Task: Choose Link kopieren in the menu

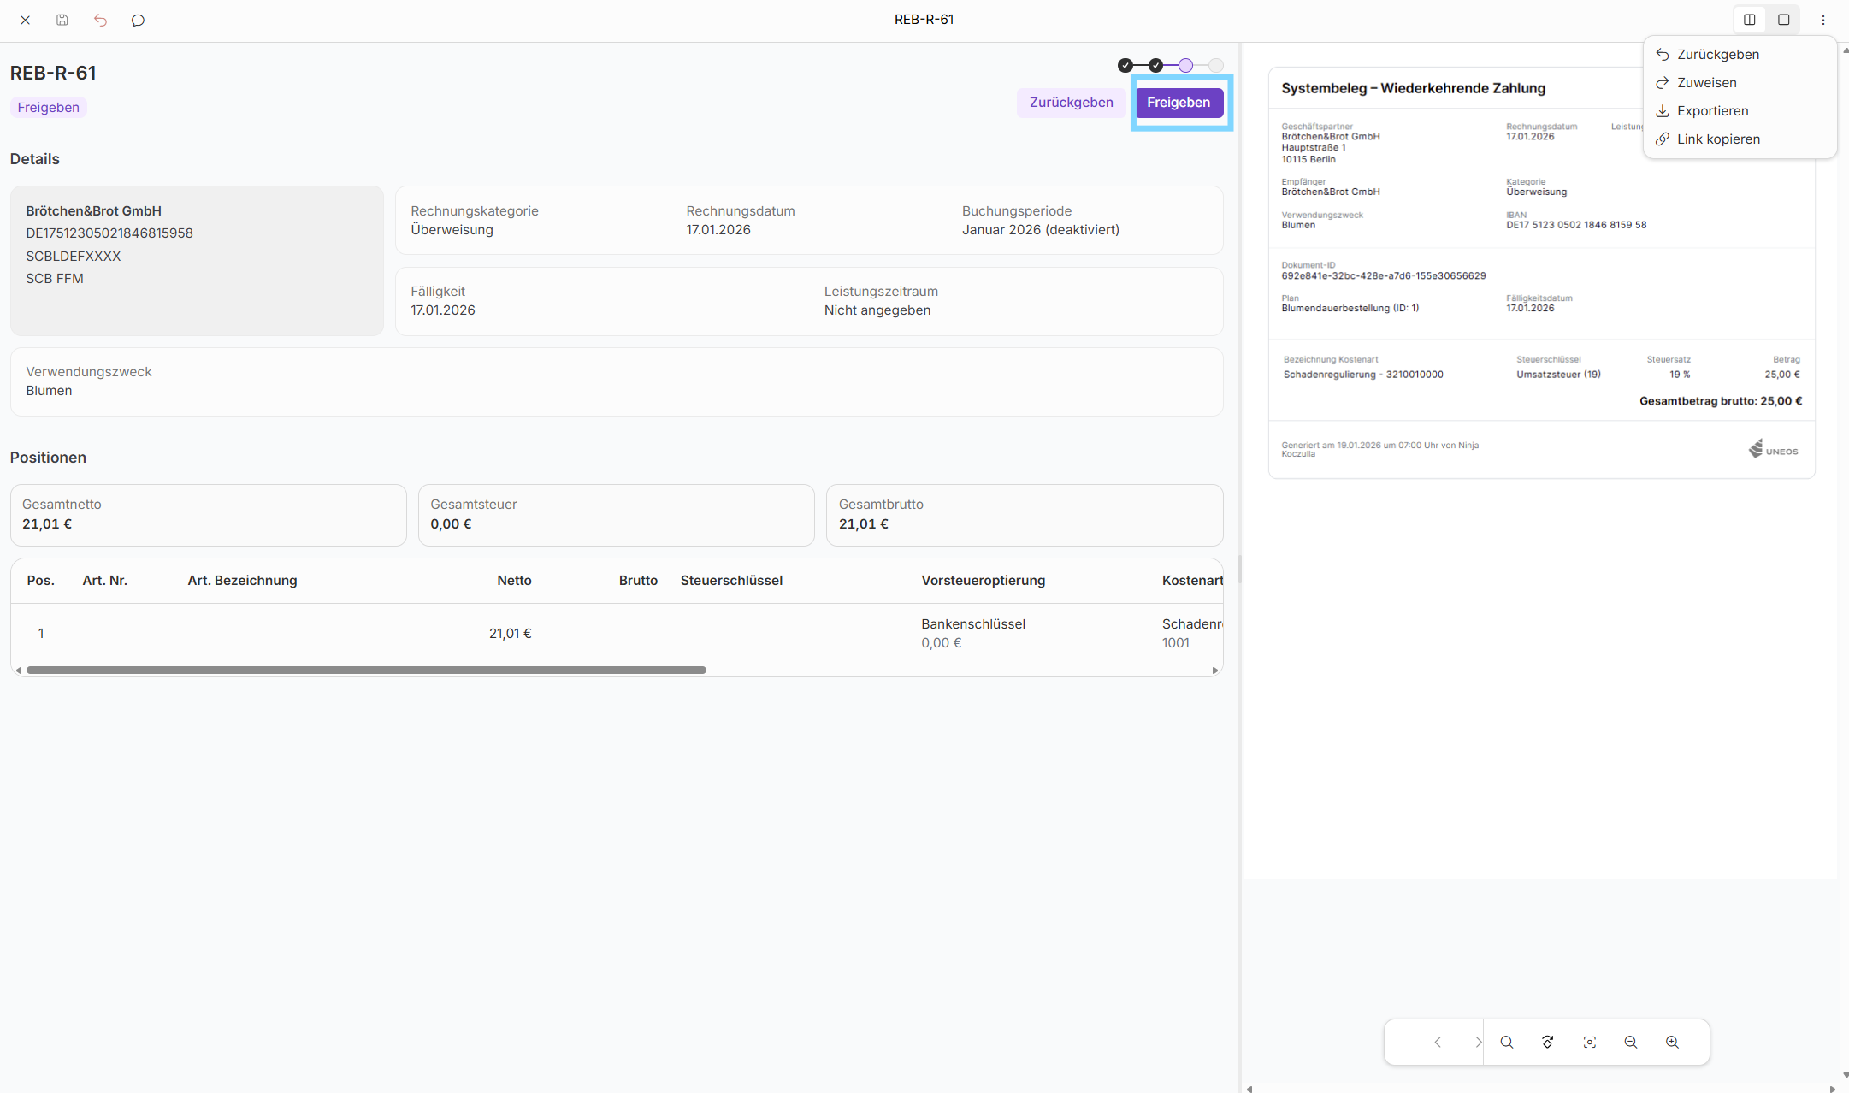Action: (x=1718, y=139)
